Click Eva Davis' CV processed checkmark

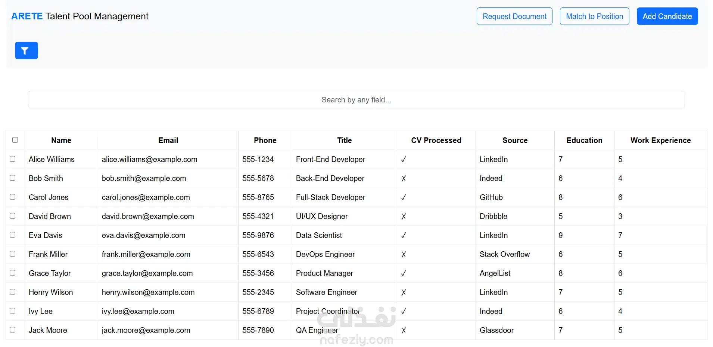tap(404, 236)
